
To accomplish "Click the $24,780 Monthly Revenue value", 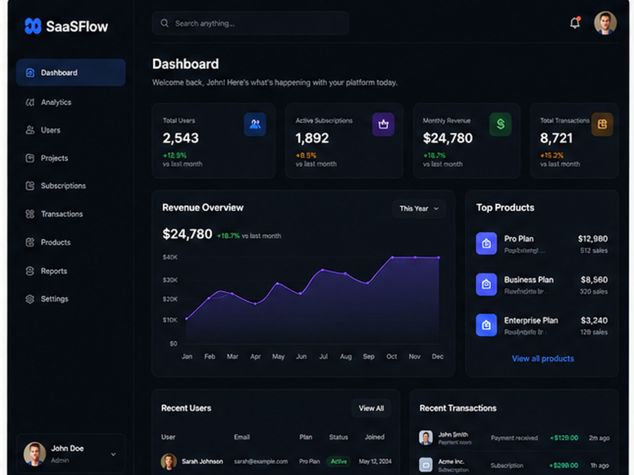I will [x=448, y=139].
